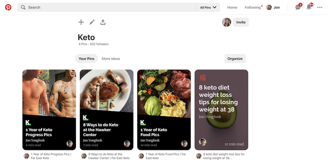Click the Invite button
Viewport: 328px width, 167px height.
click(x=241, y=22)
